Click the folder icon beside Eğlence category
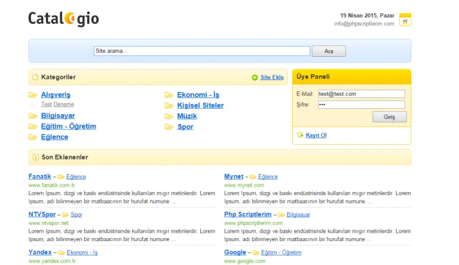The height and width of the screenshot is (265, 459). 33,137
